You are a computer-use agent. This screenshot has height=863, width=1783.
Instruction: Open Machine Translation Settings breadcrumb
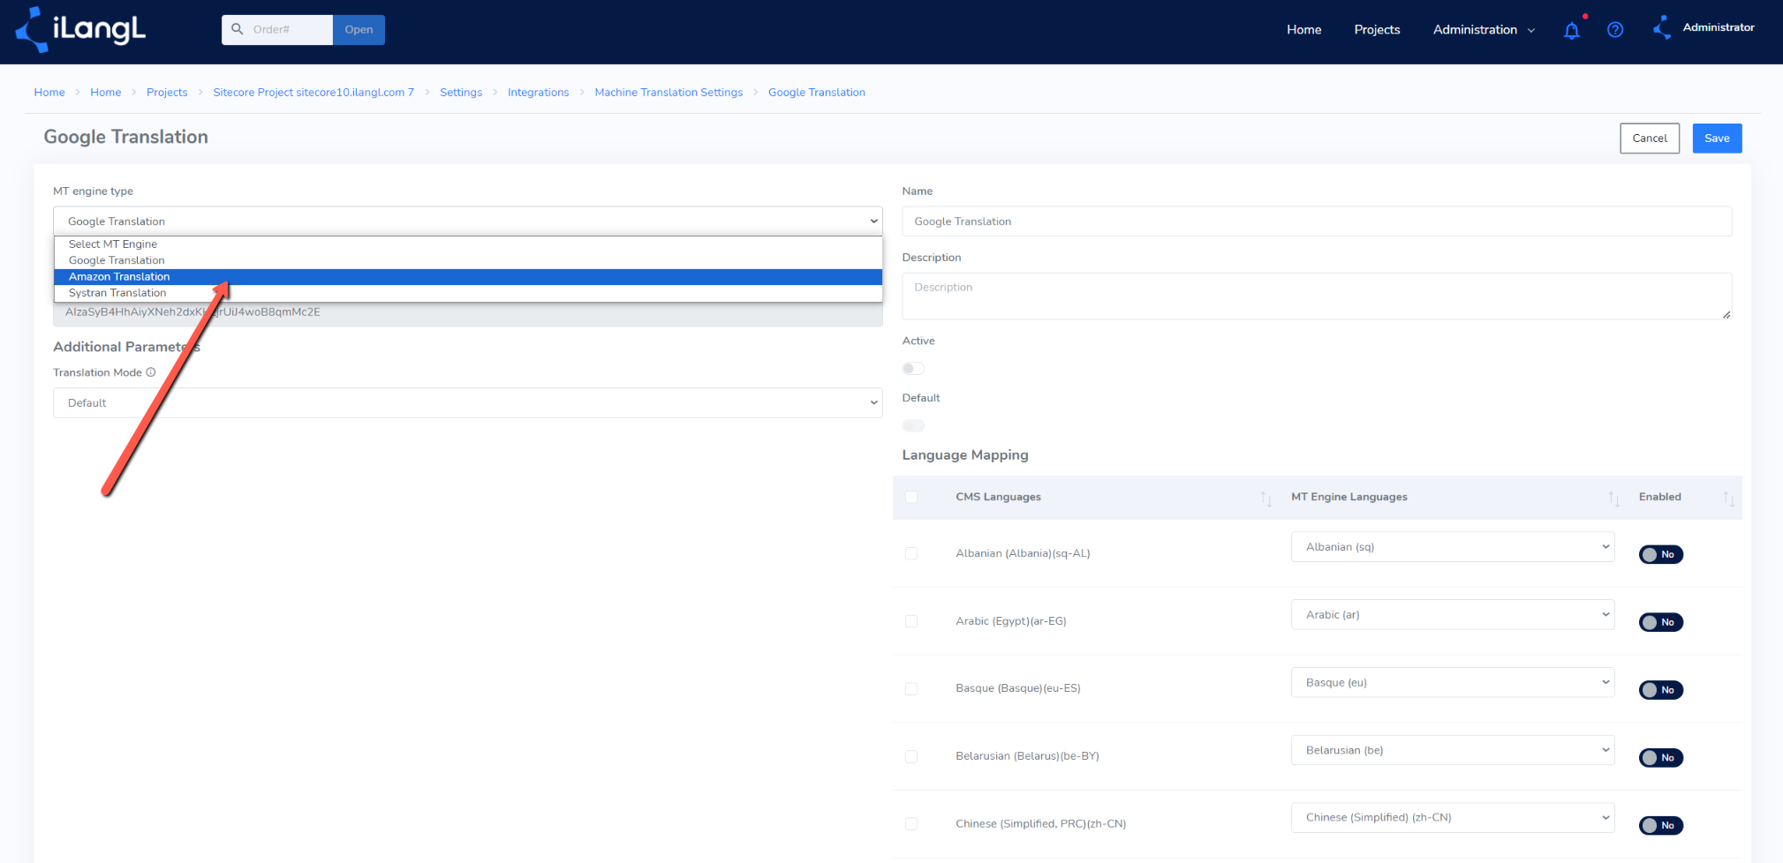(669, 93)
